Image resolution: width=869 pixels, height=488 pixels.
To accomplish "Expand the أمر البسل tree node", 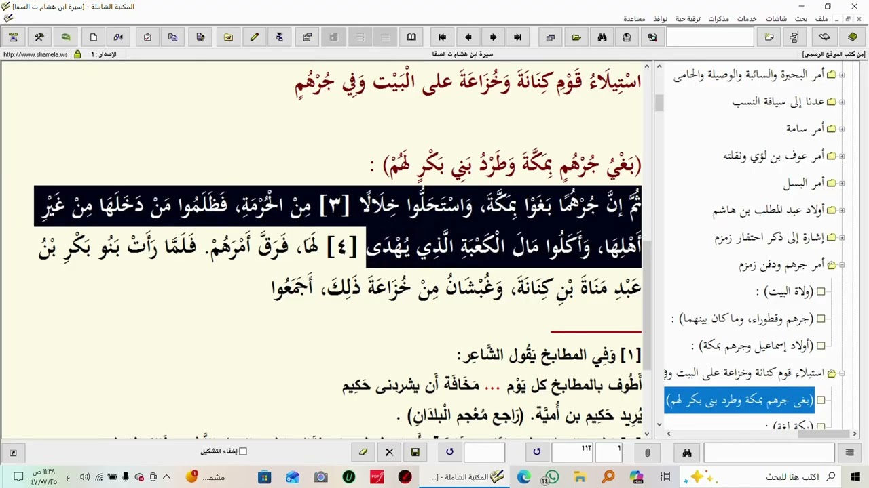I will [x=842, y=184].
